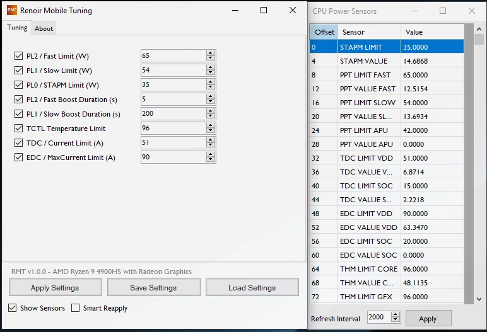The image size is (487, 332).
Task: Enable Smart Reapply option
Action: [76, 308]
